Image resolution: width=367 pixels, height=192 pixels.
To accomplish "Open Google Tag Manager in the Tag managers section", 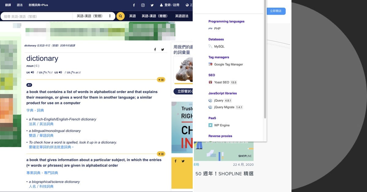I will click(210, 64).
